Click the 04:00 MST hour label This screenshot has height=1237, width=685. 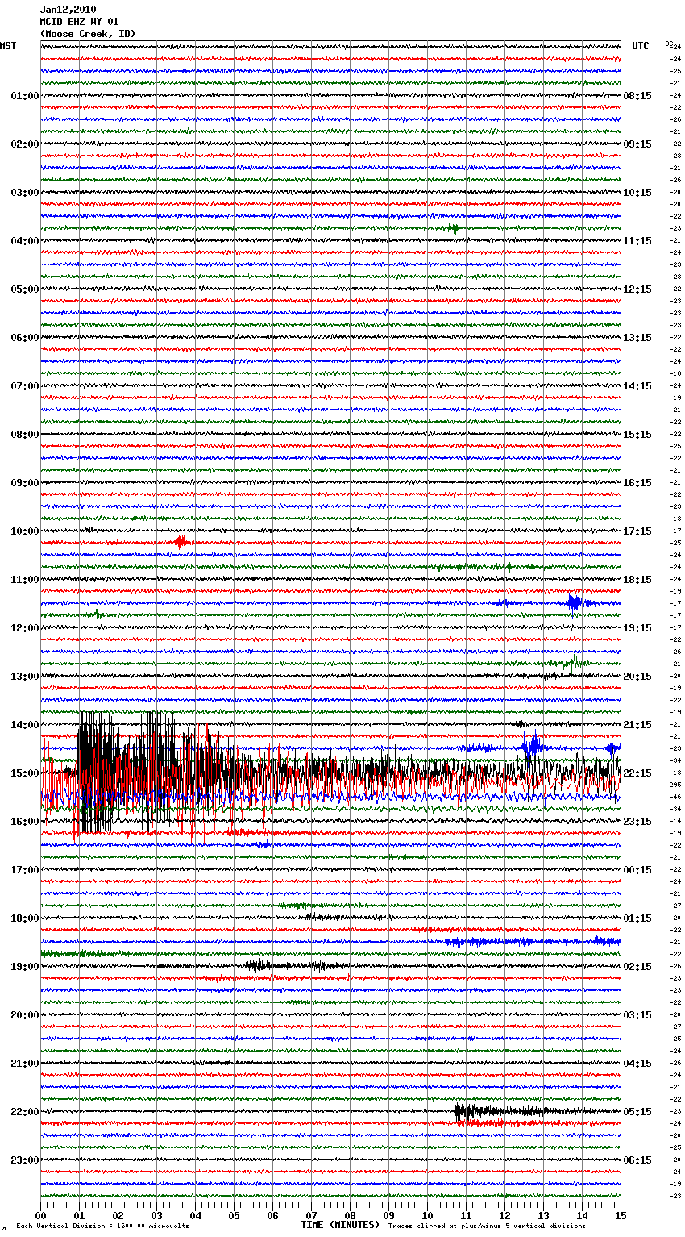coord(25,241)
